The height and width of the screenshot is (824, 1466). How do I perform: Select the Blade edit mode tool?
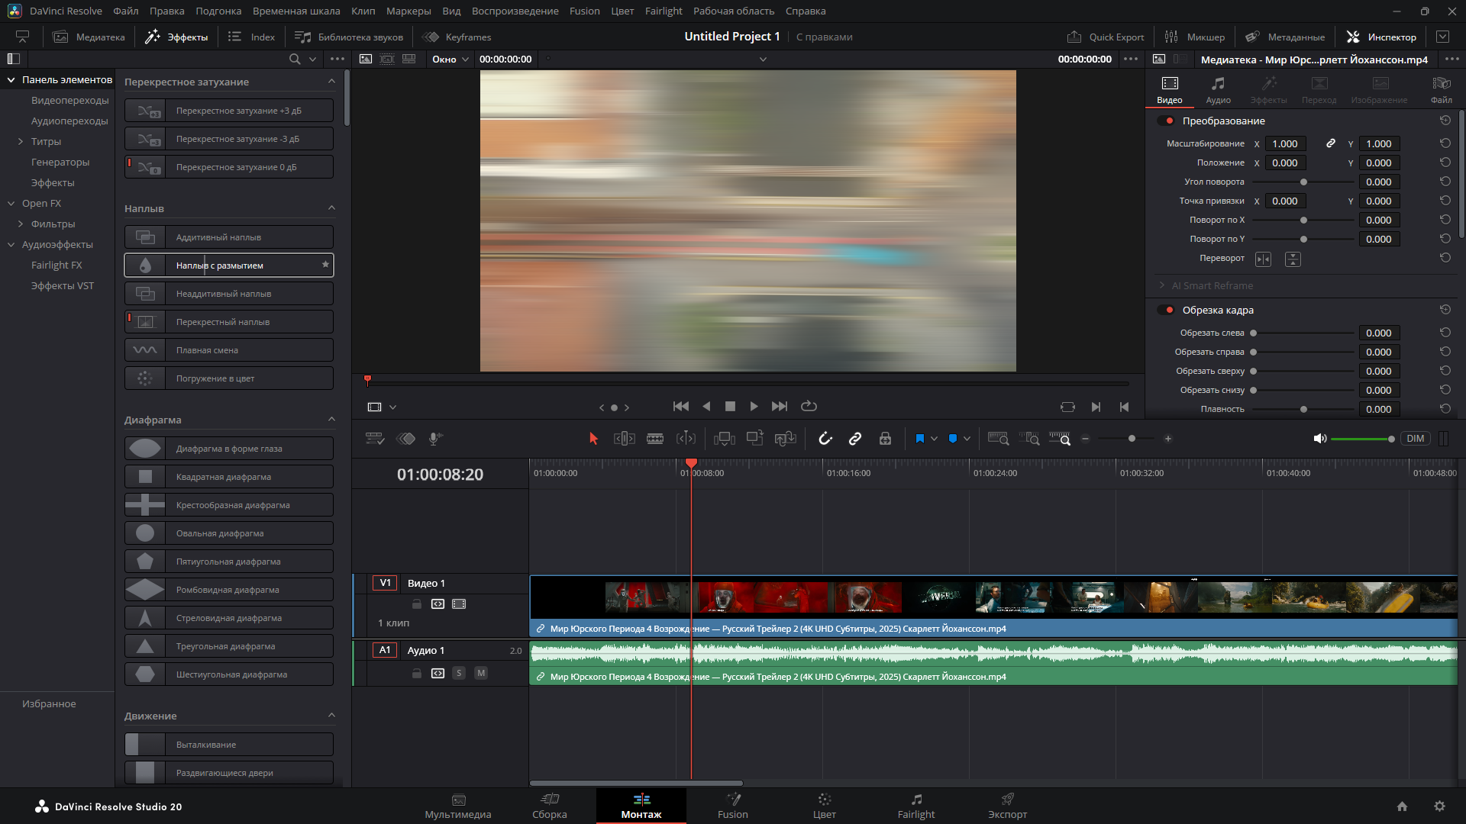tap(655, 439)
